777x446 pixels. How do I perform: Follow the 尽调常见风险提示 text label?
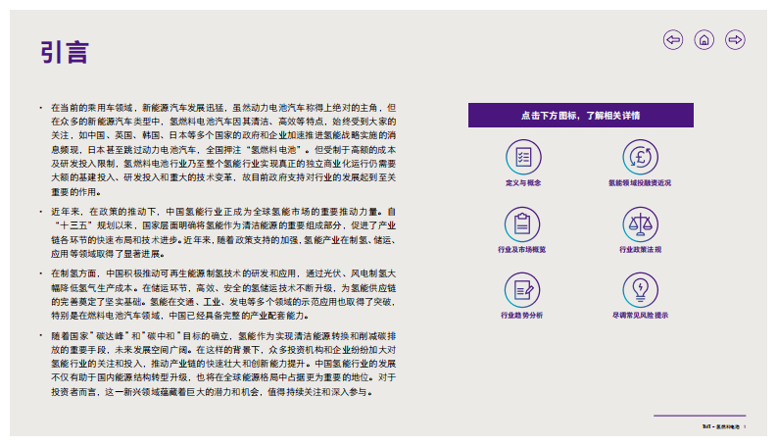click(x=640, y=316)
